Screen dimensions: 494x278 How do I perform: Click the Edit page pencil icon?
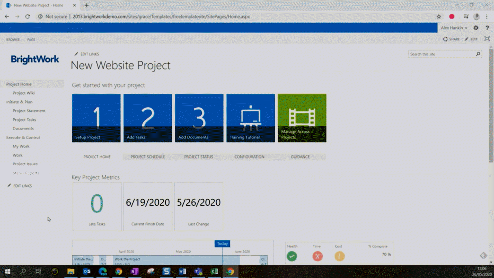(x=467, y=39)
